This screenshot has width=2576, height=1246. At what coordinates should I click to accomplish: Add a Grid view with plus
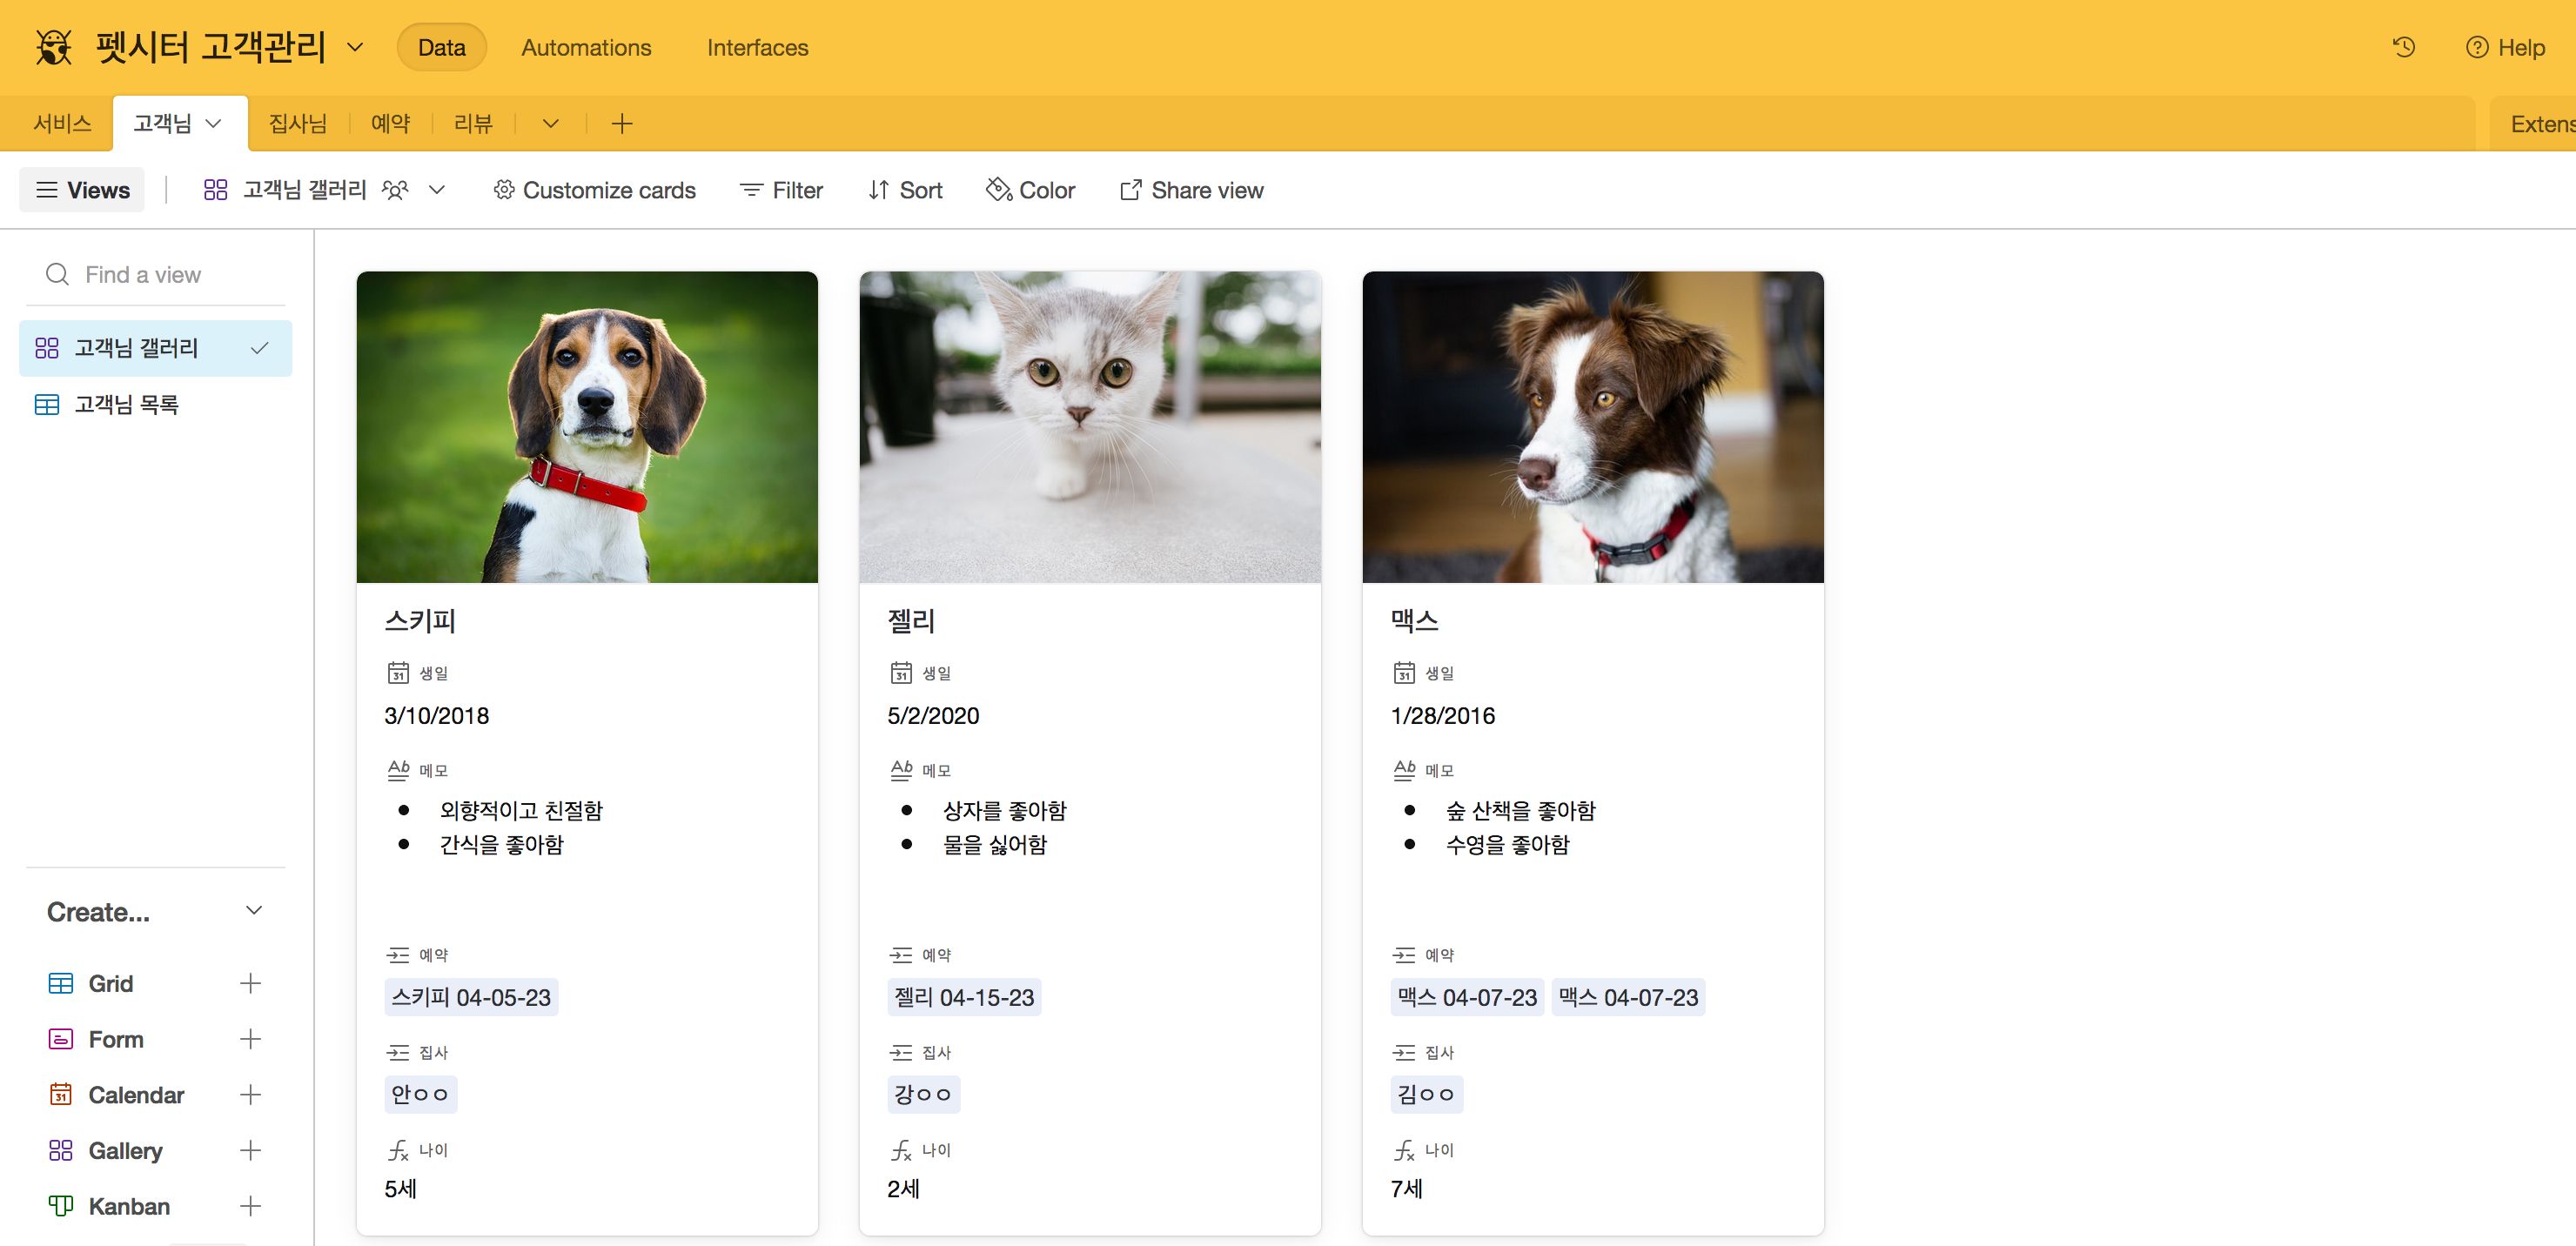pos(250,983)
